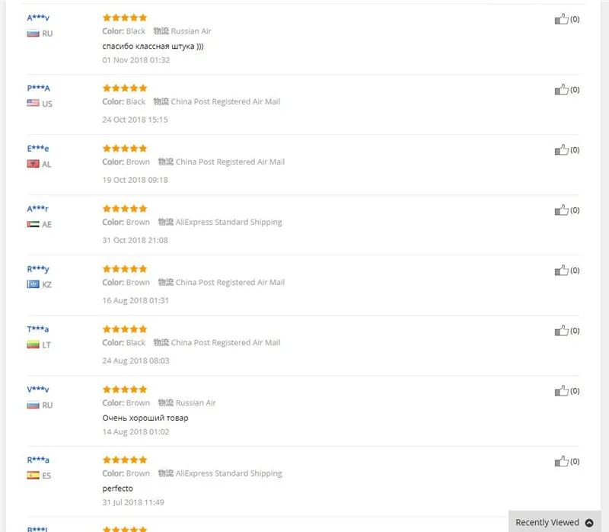Click the thumbs-up icon for R***y's review
Image resolution: width=609 pixels, height=532 pixels.
[x=561, y=271]
